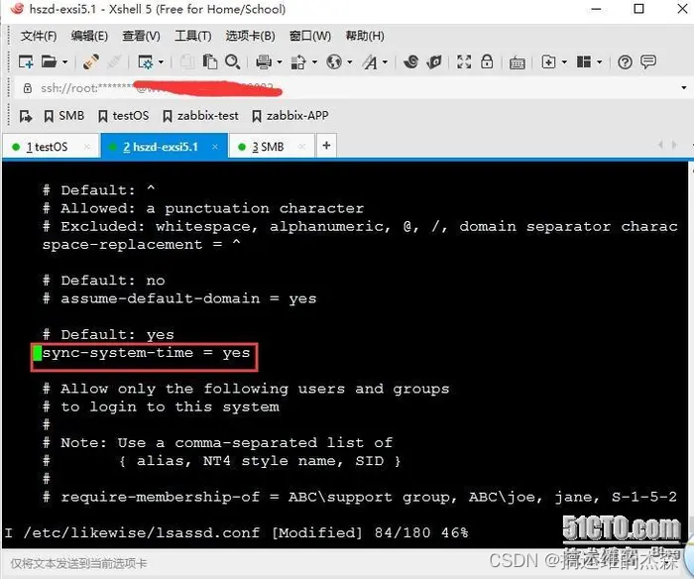Viewport: 694px width, 579px height.
Task: Click the Paste clipboard icon
Action: tap(210, 61)
